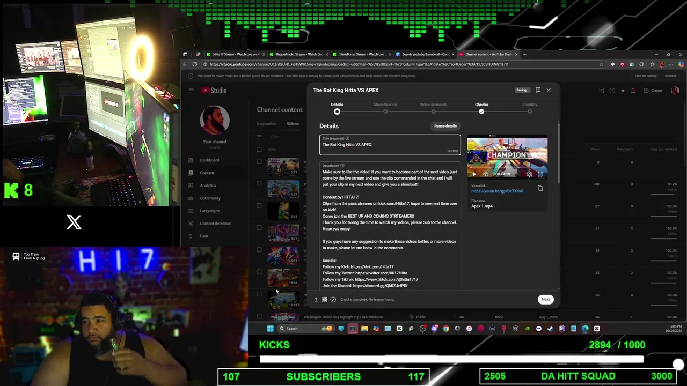Open video preview settings gear

(x=529, y=174)
